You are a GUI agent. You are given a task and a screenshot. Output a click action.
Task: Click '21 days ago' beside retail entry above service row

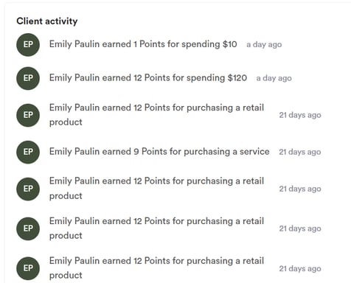(x=300, y=115)
